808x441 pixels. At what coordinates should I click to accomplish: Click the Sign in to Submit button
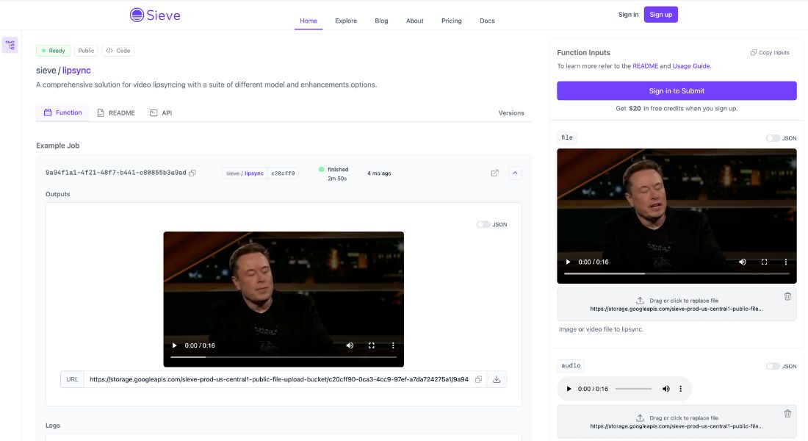click(677, 90)
